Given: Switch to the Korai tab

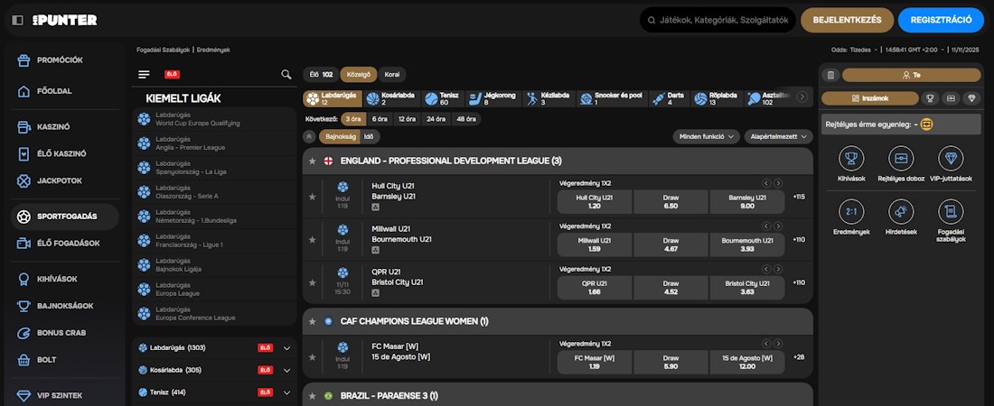Looking at the screenshot, I should [x=392, y=75].
